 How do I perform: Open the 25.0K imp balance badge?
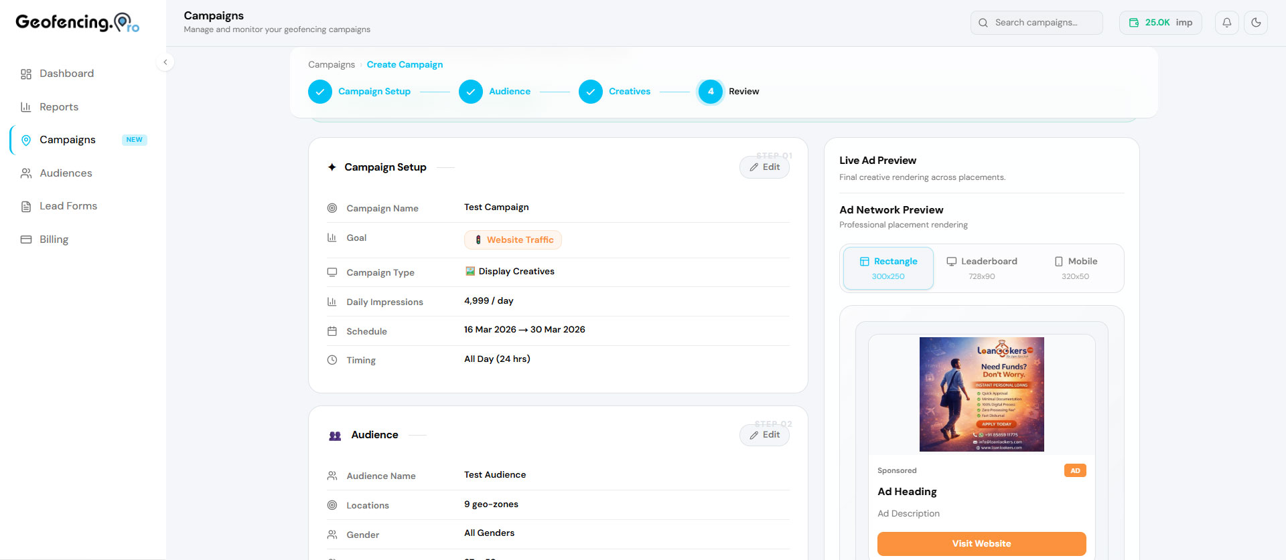[1161, 23]
